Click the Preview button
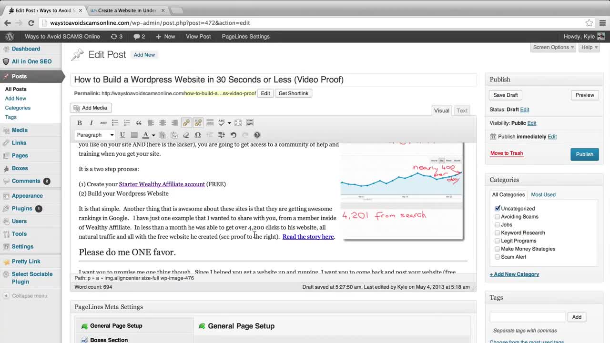The height and width of the screenshot is (343, 610). (x=585, y=95)
